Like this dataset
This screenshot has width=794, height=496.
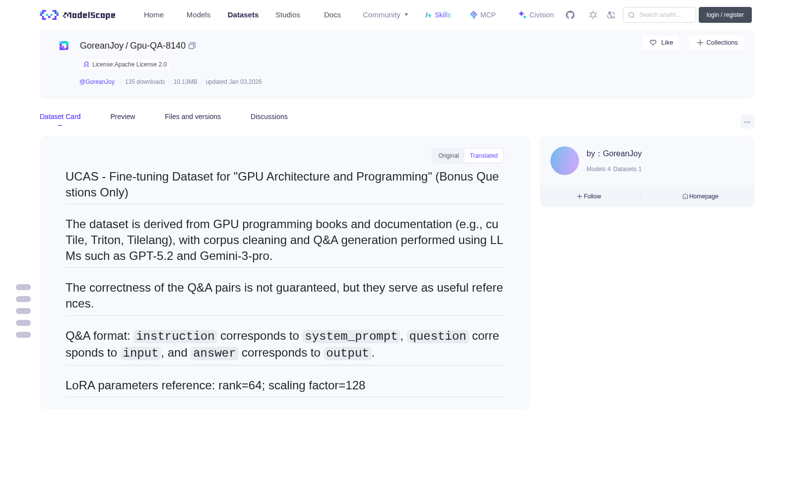(661, 43)
